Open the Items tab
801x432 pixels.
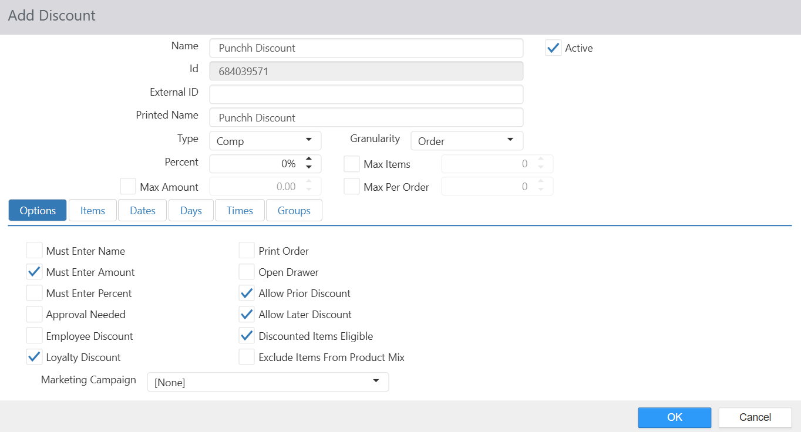[93, 211]
